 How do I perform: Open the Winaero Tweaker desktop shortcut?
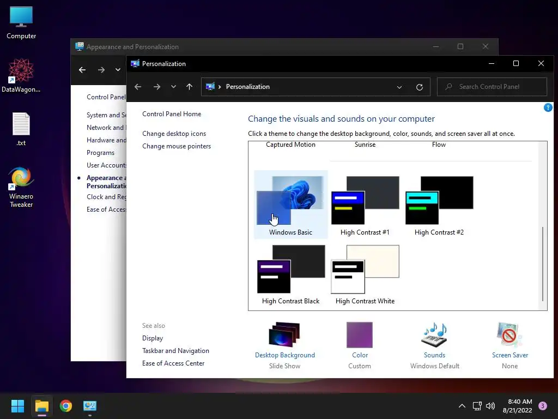(21, 187)
